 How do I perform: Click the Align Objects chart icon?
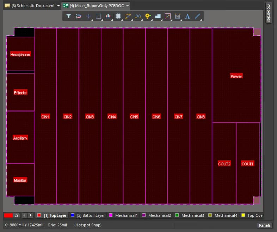click(x=108, y=16)
